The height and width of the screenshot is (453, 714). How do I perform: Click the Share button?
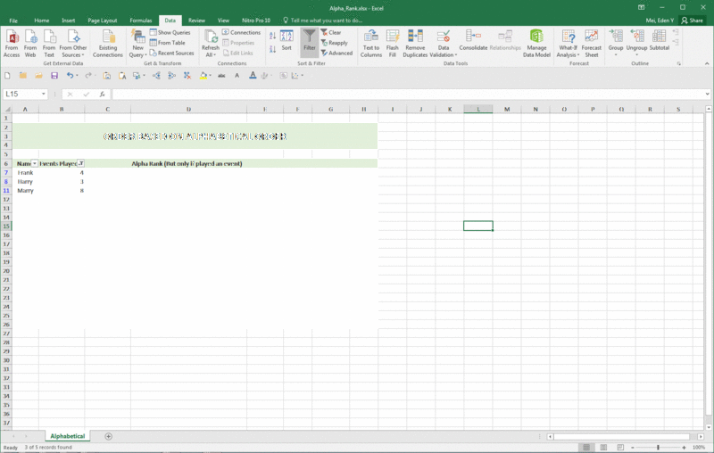[x=693, y=21]
